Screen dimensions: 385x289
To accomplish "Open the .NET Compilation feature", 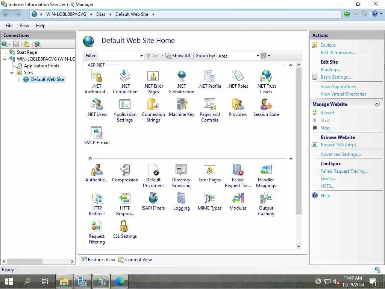I will point(125,82).
